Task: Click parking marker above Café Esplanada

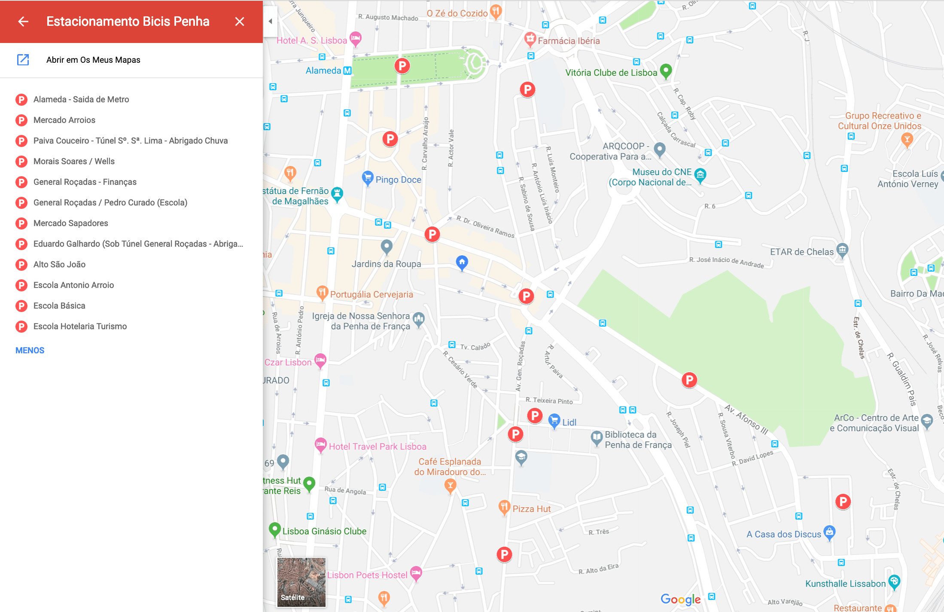Action: tap(515, 434)
